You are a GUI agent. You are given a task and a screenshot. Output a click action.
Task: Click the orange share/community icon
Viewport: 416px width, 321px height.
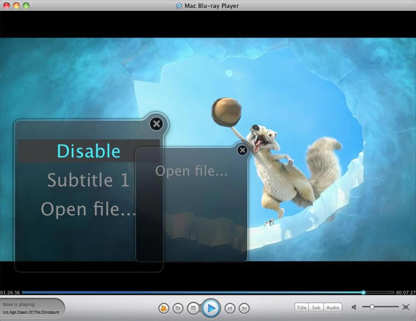click(x=164, y=308)
